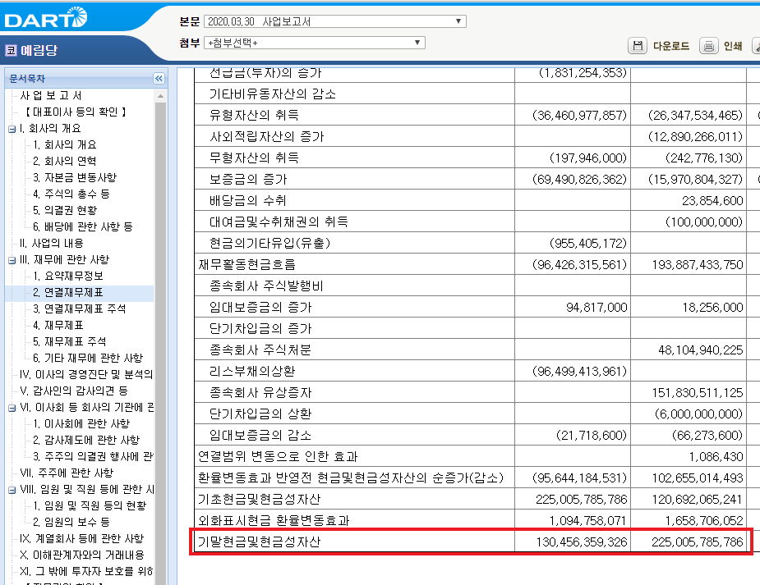Click the floppy disk download icon
The width and height of the screenshot is (760, 585).
point(638,46)
